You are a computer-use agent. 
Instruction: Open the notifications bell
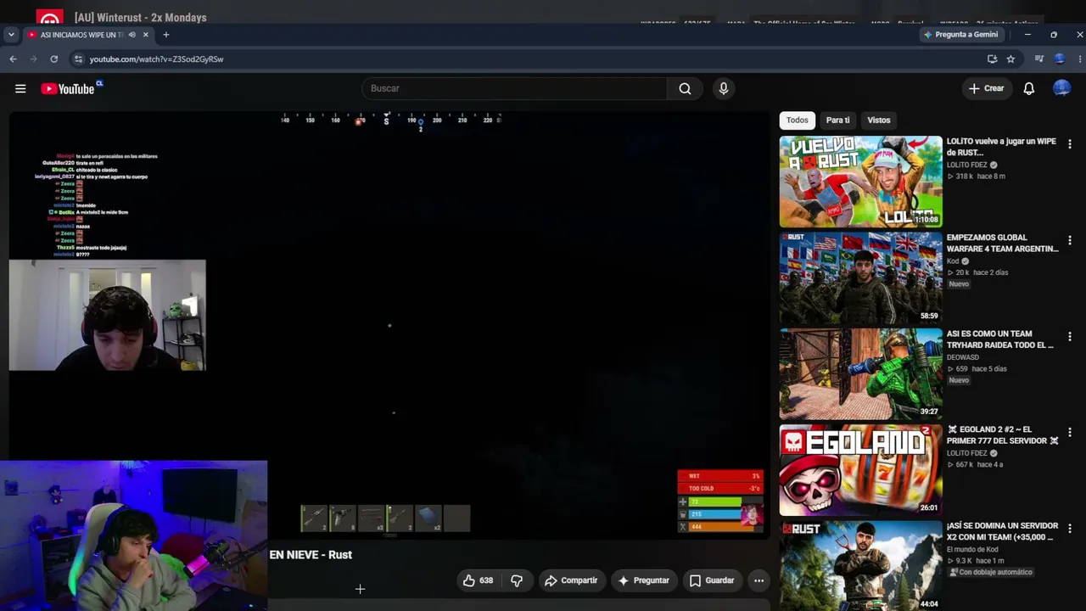click(1028, 88)
